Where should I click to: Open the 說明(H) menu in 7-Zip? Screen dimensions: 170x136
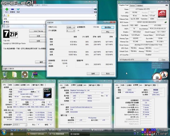tap(45, 5)
